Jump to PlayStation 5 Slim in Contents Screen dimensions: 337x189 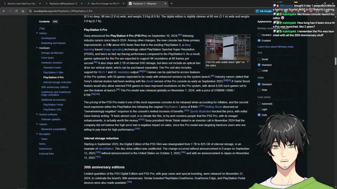pyautogui.click(x=53, y=72)
